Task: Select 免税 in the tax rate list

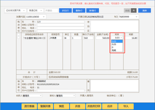Action: tap(117, 50)
